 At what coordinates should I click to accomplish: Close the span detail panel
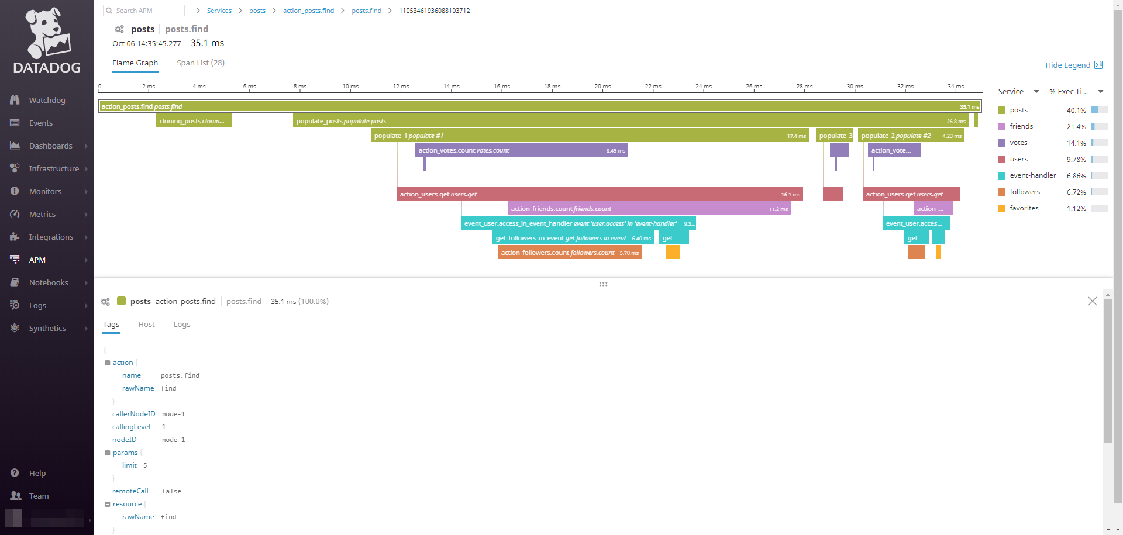1092,301
